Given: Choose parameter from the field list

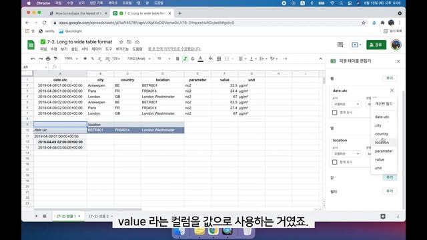Looking at the screenshot, I should point(384,151).
